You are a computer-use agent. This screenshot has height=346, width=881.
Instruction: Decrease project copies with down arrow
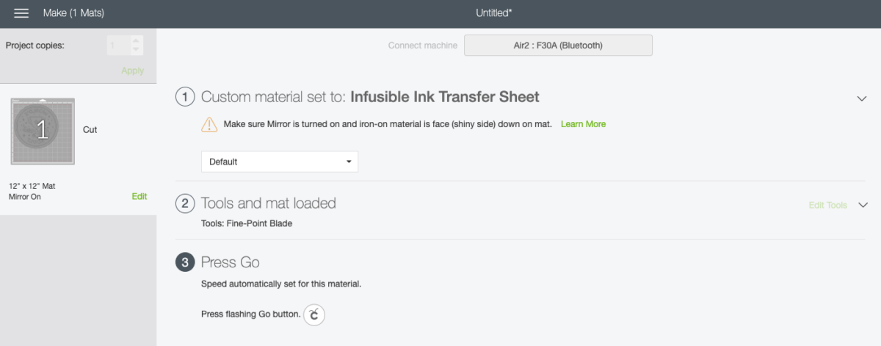tap(135, 49)
